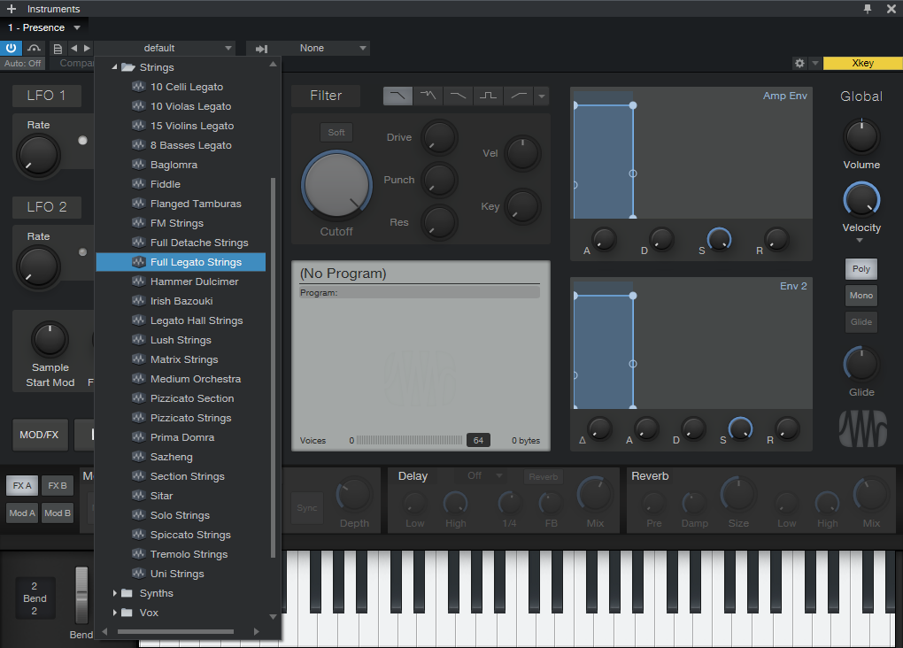Toggle the LFO 1 header
This screenshot has height=648, width=903.
coord(47,96)
